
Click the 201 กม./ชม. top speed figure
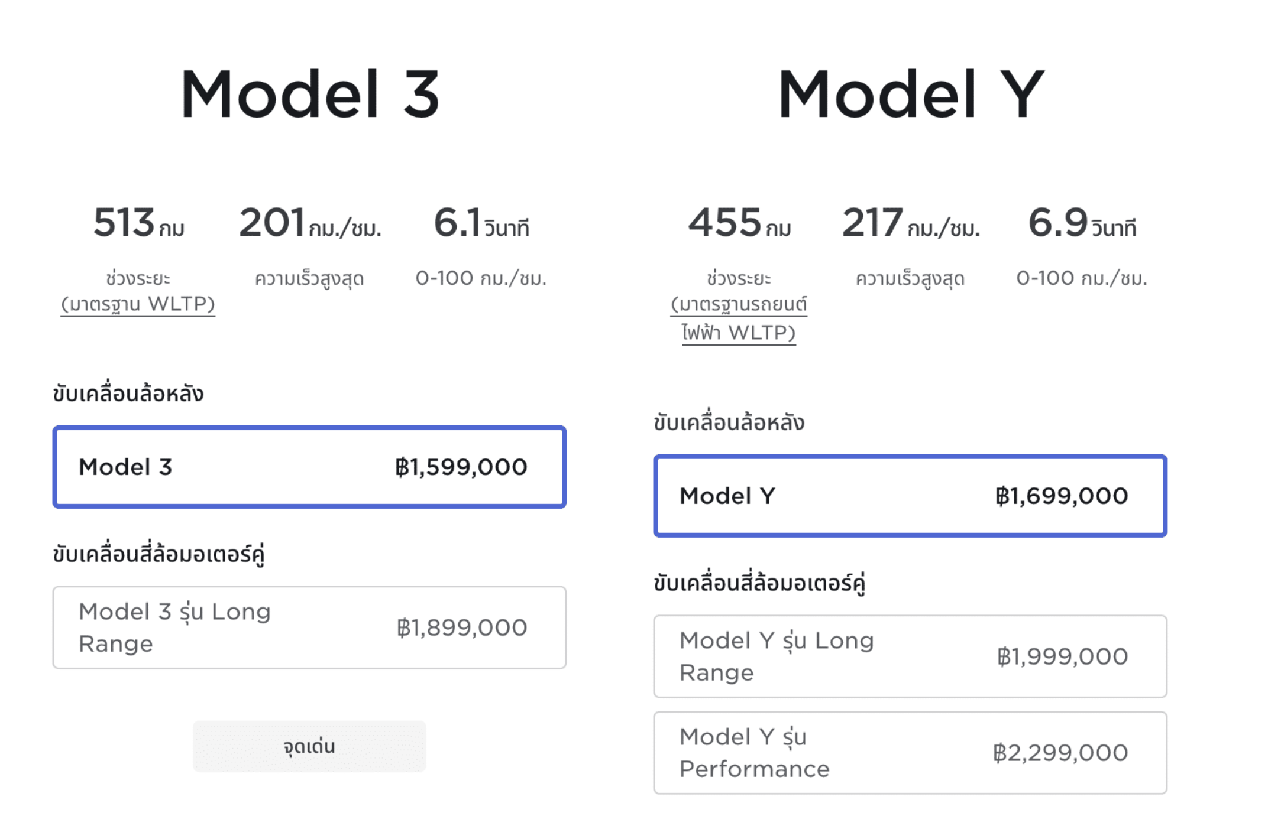click(310, 223)
